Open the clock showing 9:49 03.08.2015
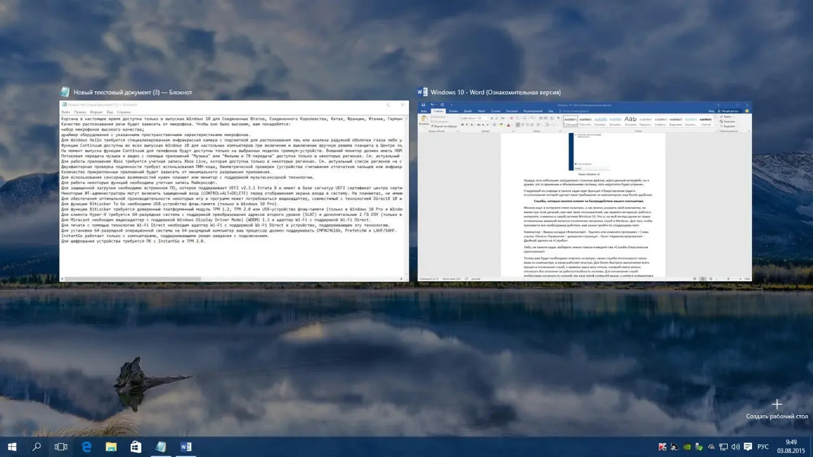813x457 pixels. click(791, 447)
